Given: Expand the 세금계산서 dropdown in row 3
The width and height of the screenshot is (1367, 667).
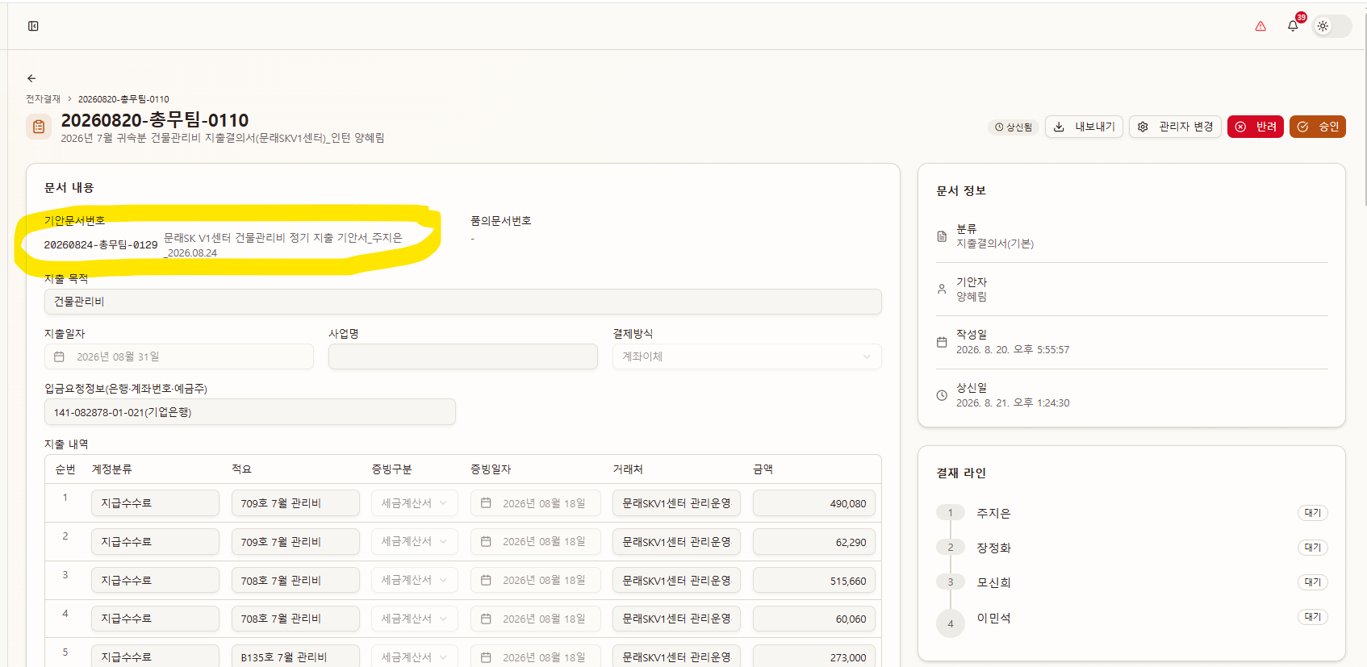Looking at the screenshot, I should (415, 581).
